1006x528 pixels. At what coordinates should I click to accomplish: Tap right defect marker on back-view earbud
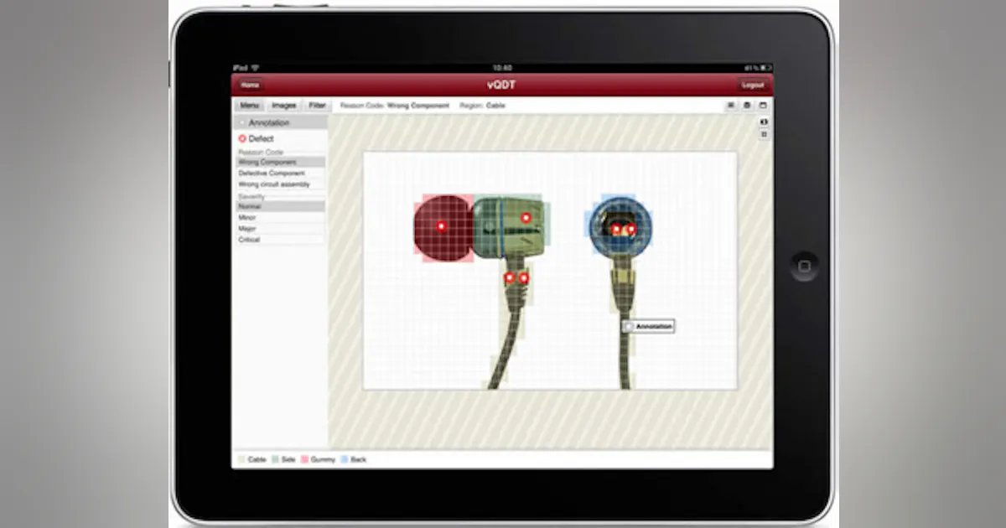[x=630, y=229]
